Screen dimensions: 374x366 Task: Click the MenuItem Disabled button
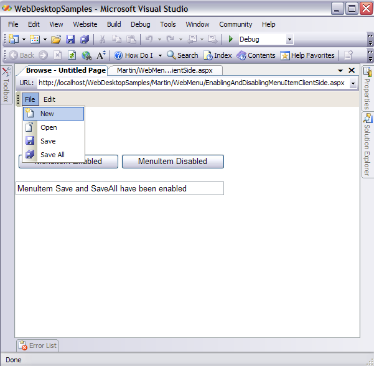coord(172,162)
